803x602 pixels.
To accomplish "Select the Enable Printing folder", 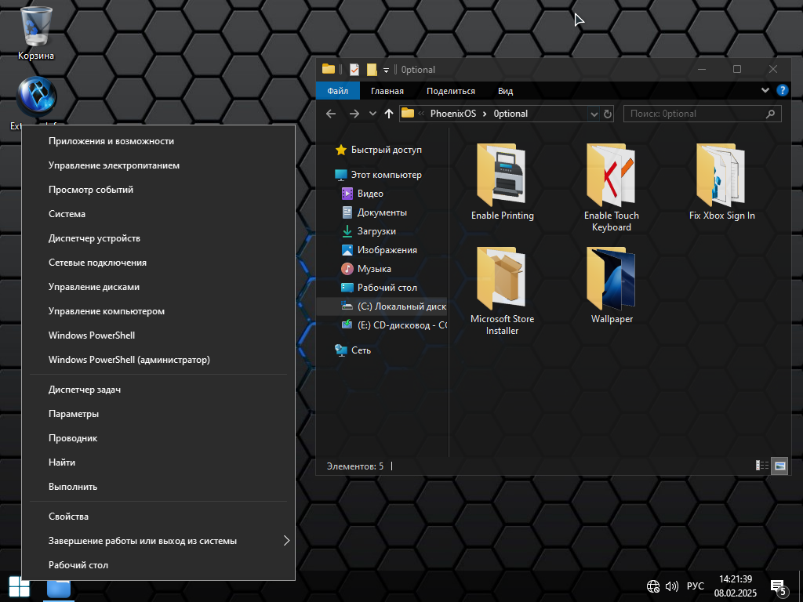I will pos(503,182).
